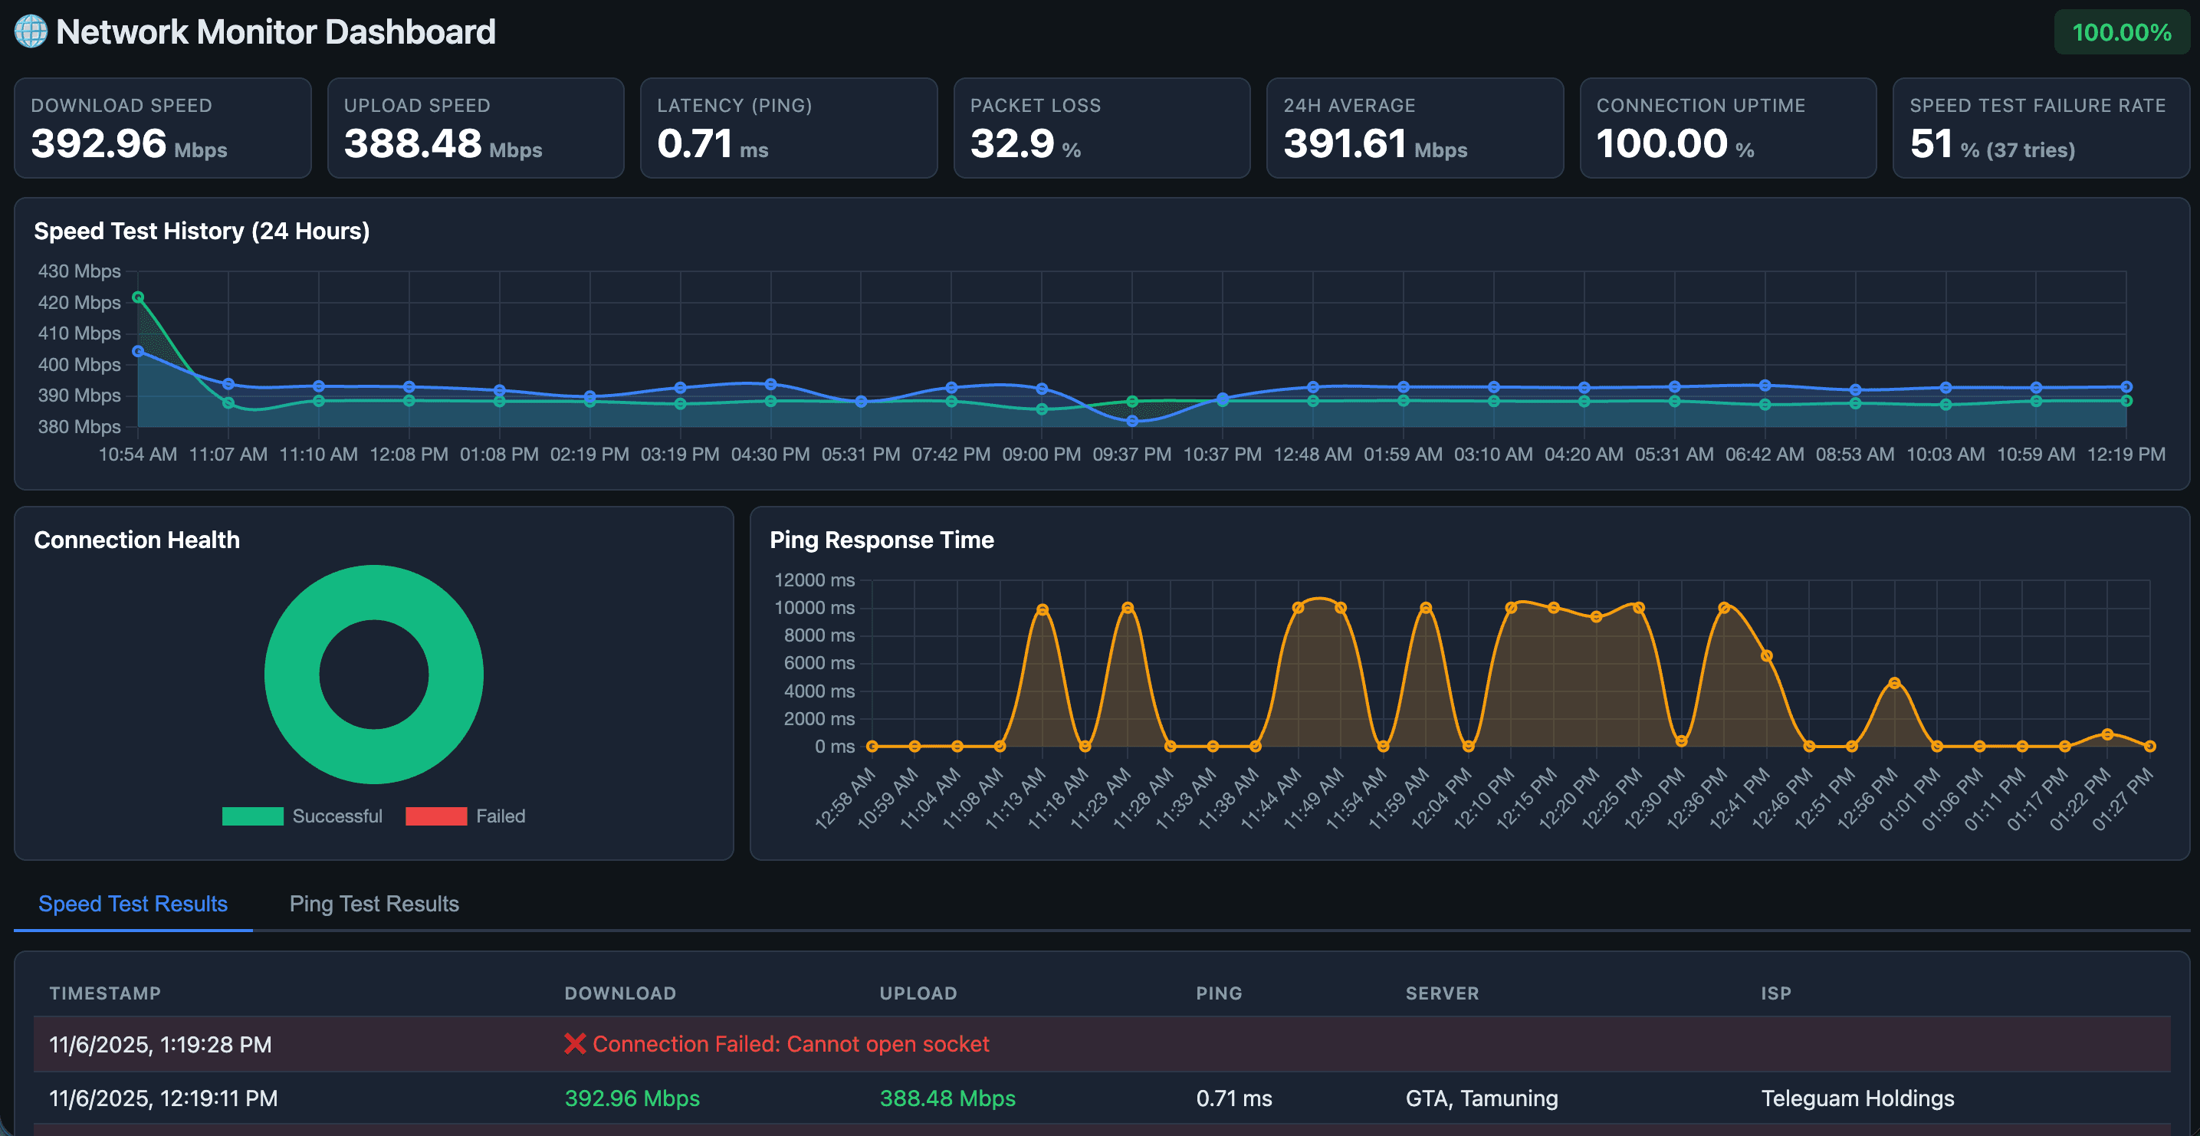The height and width of the screenshot is (1136, 2200).
Task: Click the globe icon in the header
Action: click(x=31, y=31)
